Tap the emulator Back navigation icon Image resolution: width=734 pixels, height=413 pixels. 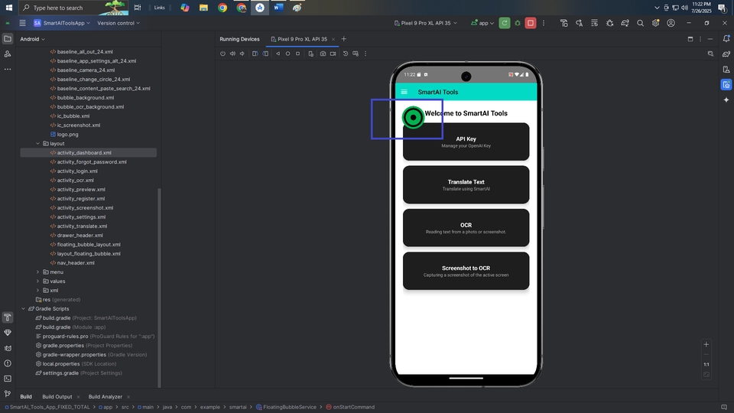click(278, 54)
